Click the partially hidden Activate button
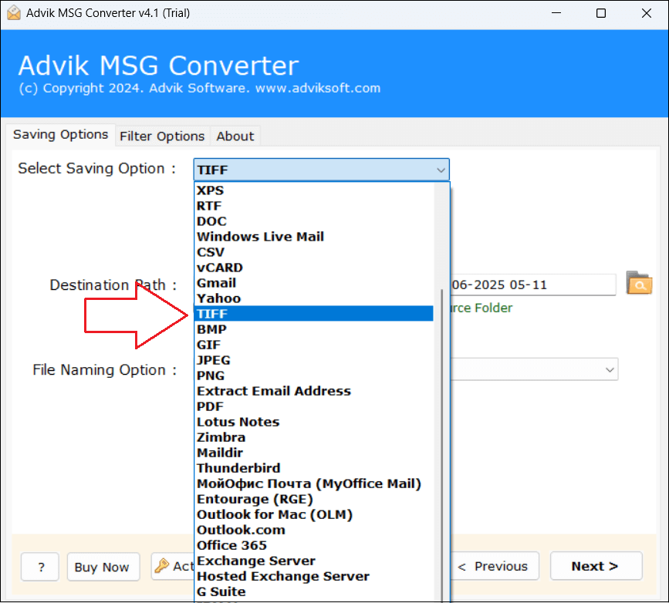 [x=173, y=566]
